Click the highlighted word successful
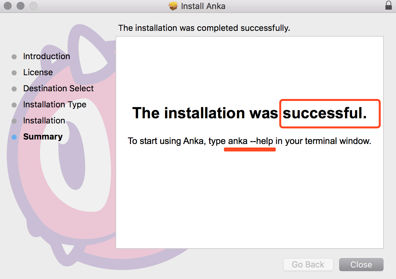Screen dimensions: 396x279 [325, 113]
